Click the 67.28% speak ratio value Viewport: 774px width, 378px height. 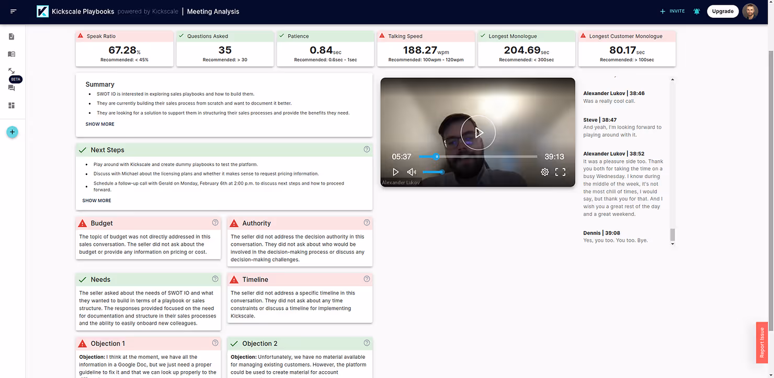point(124,50)
